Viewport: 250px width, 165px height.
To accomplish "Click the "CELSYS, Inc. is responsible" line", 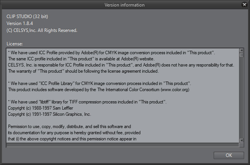I will [x=121, y=65].
